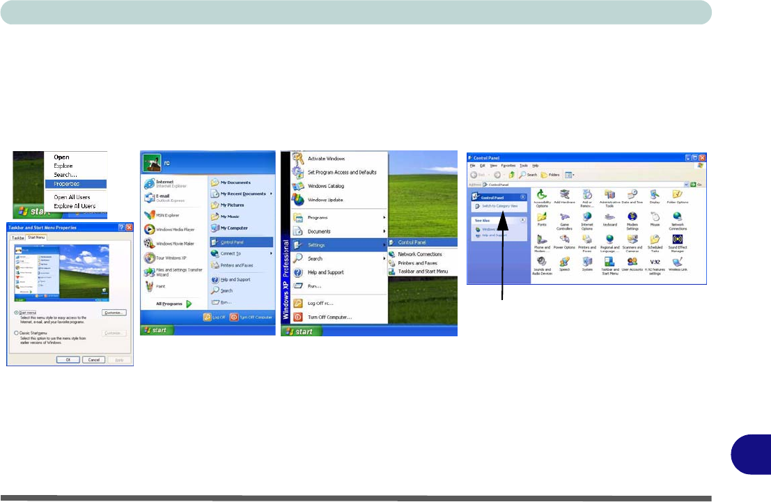Open the Wireless Link icon
This screenshot has width=771, height=502.
678,264
